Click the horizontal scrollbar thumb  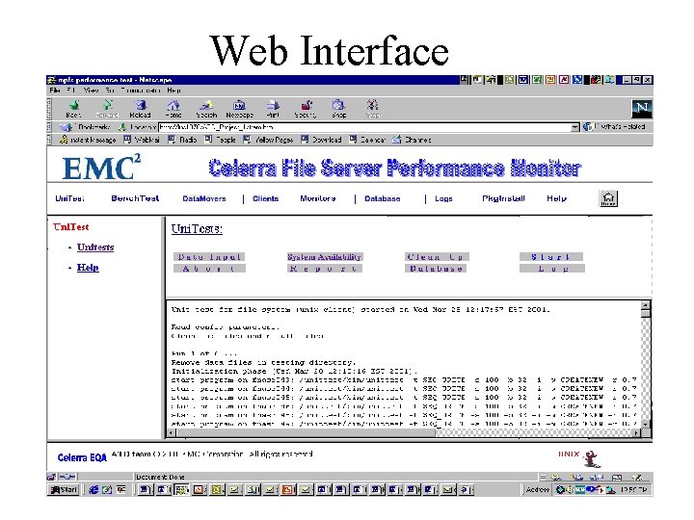click(x=306, y=433)
